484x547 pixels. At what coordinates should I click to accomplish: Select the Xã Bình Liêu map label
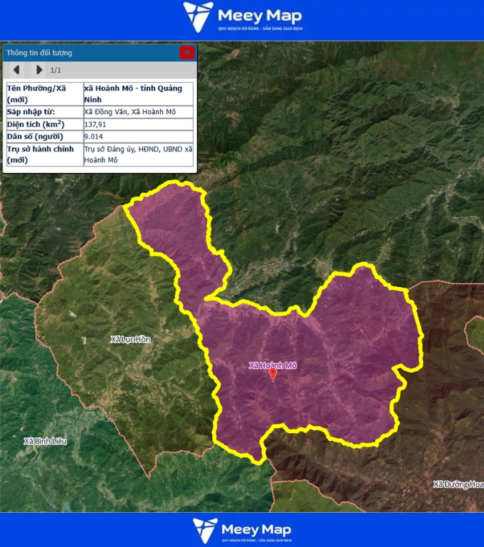click(x=45, y=441)
